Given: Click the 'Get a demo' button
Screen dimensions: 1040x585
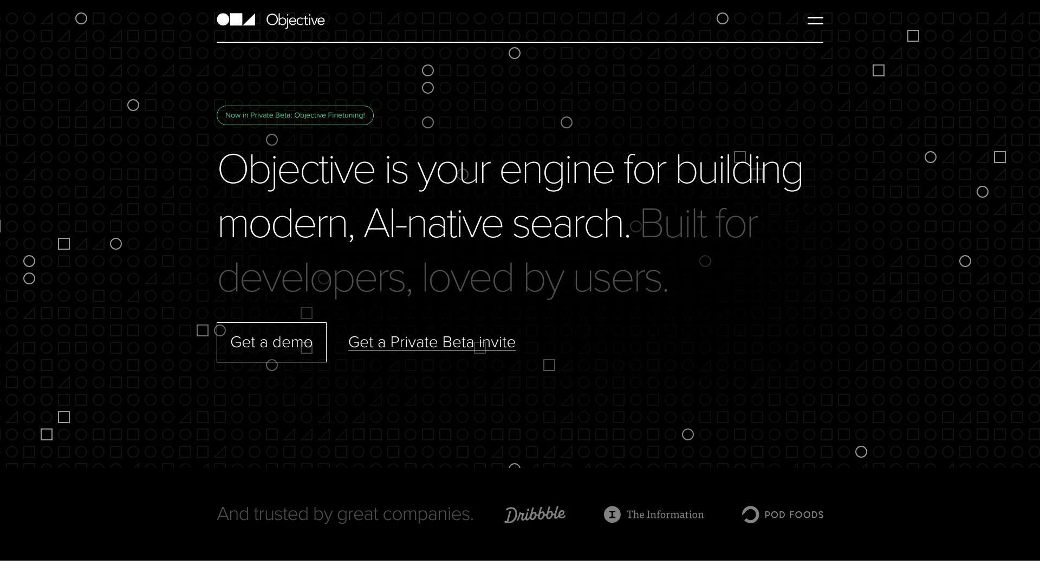Looking at the screenshot, I should (x=271, y=342).
